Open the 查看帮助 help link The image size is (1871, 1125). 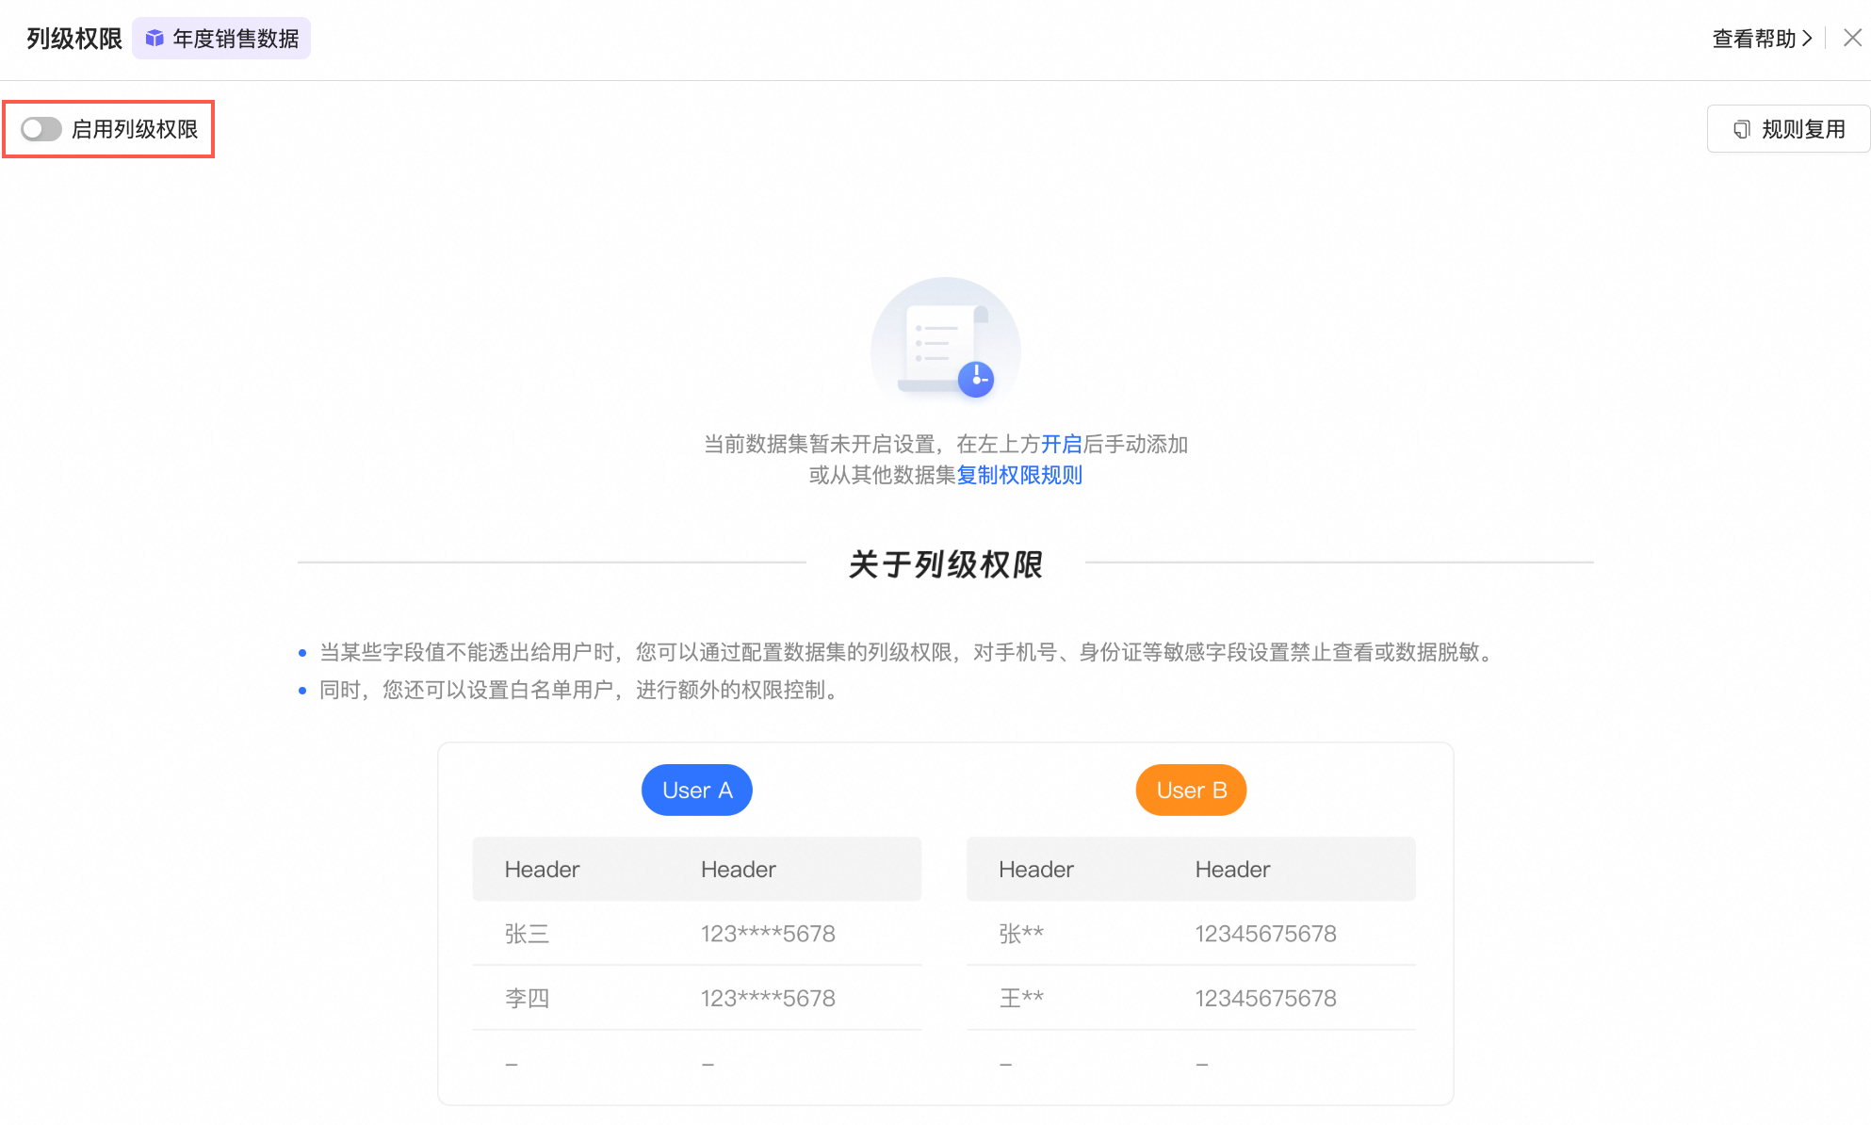(x=1753, y=39)
